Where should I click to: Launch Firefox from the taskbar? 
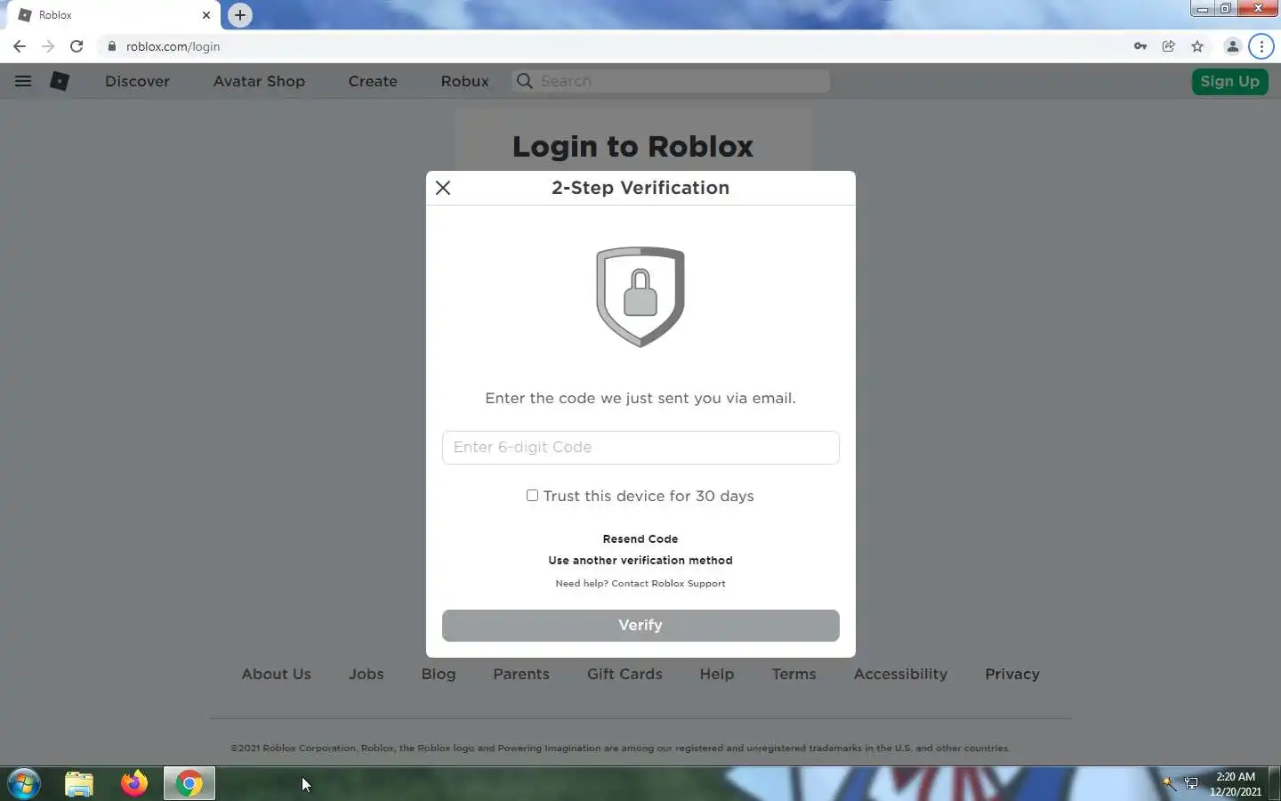[x=134, y=784]
